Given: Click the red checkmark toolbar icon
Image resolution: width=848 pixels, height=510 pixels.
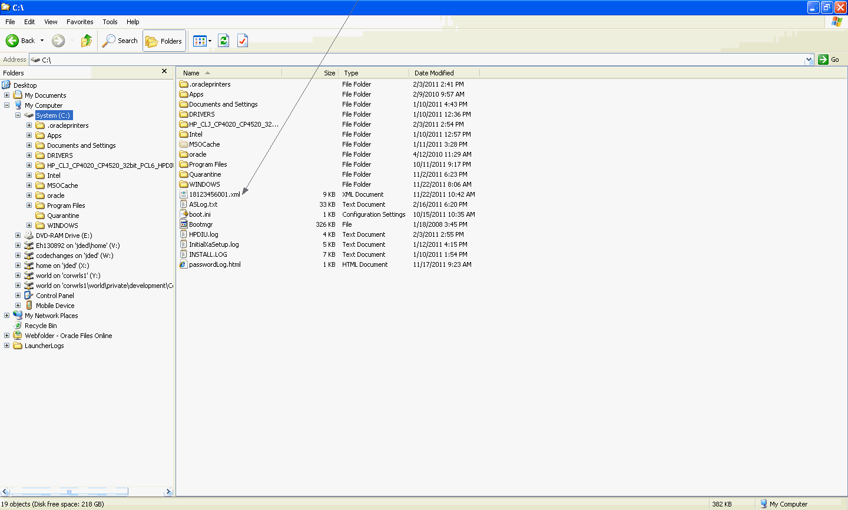Looking at the screenshot, I should click(x=242, y=41).
